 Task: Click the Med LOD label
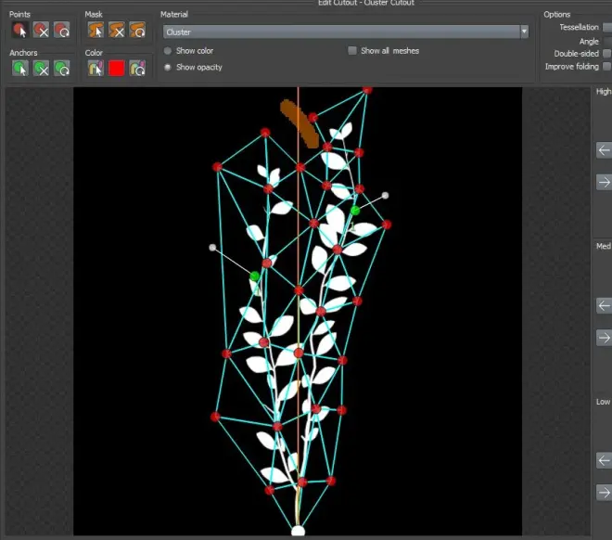point(604,246)
